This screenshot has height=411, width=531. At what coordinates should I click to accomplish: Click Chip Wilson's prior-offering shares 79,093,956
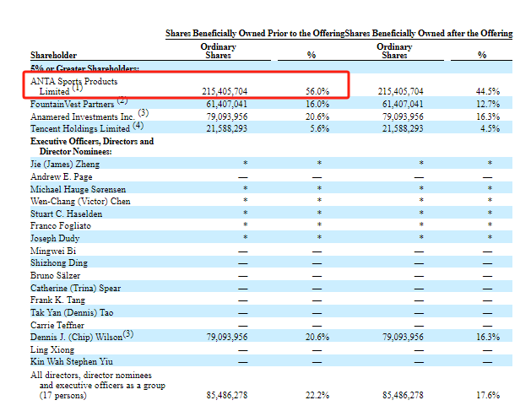pyautogui.click(x=227, y=338)
